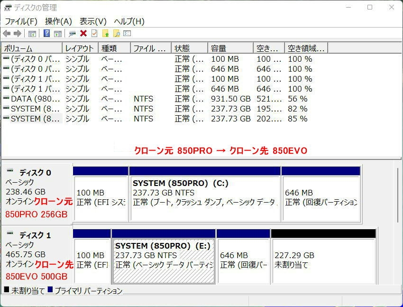The height and width of the screenshot is (307, 403).
Task: Click the blue プライマリ パーティション legend swatch
Action: click(x=50, y=290)
